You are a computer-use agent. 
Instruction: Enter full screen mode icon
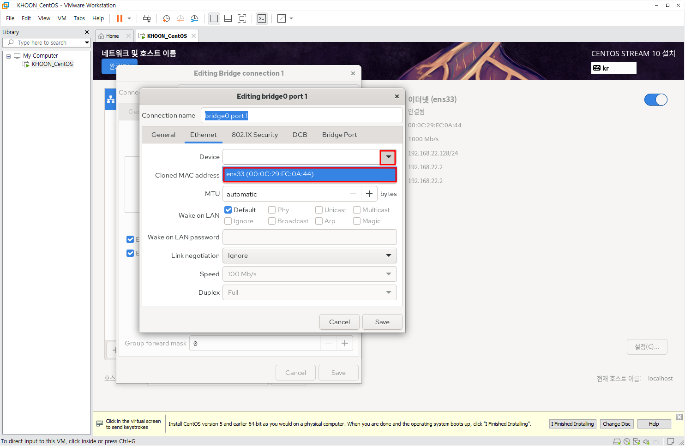point(242,18)
